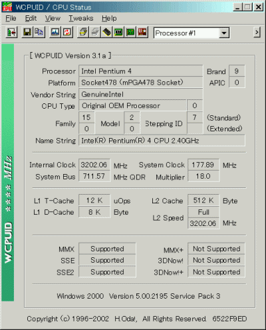Click the L1 D-Cache value 8 K
The image size is (266, 330).
(94, 212)
